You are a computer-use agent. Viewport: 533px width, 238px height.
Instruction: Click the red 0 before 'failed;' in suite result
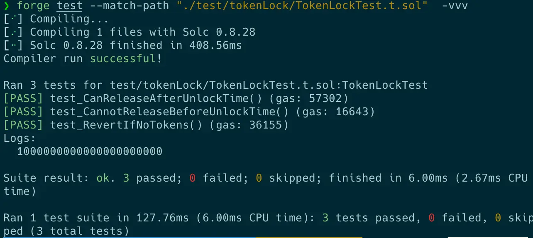[193, 178]
